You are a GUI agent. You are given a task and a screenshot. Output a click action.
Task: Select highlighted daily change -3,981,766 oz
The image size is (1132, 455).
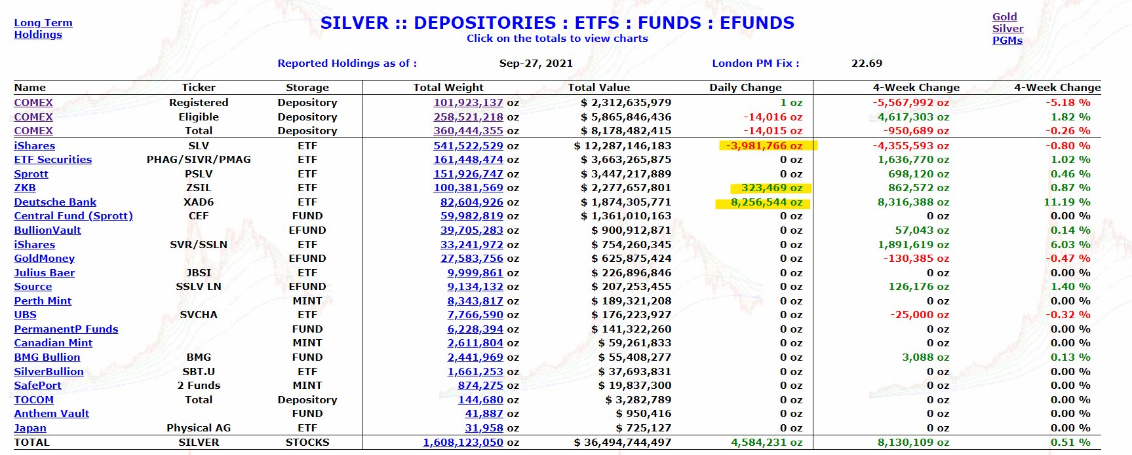[x=764, y=146]
